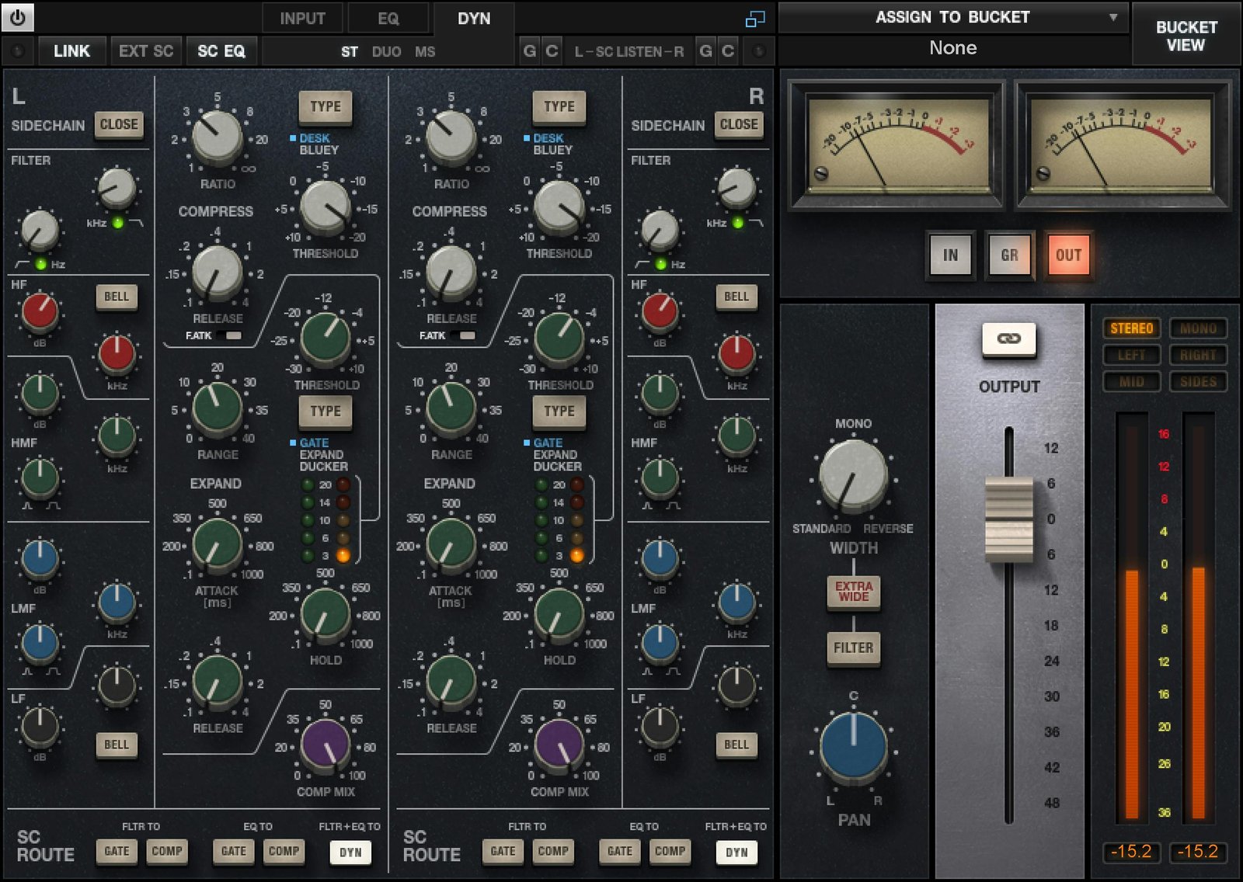Click the C button right of SC LISTEN
Screen dimensions: 1243x882
tap(728, 51)
